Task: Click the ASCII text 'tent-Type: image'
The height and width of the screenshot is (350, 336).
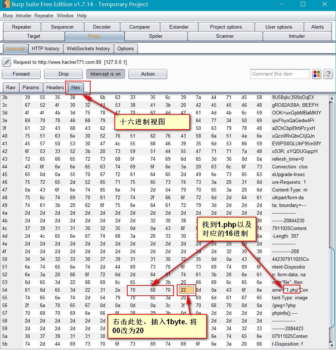Action: 290,298
